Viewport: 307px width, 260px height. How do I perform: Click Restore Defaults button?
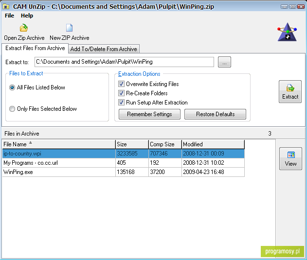[215, 114]
